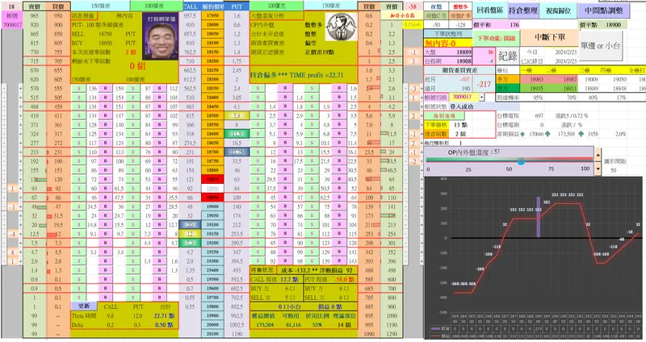Toggle the 盤整多 mode cell
This screenshot has height=342, width=646.
(460, 6)
